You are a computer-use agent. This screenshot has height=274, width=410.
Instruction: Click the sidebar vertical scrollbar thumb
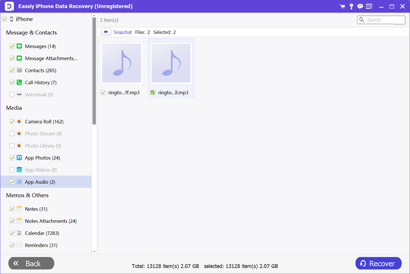click(94, 71)
